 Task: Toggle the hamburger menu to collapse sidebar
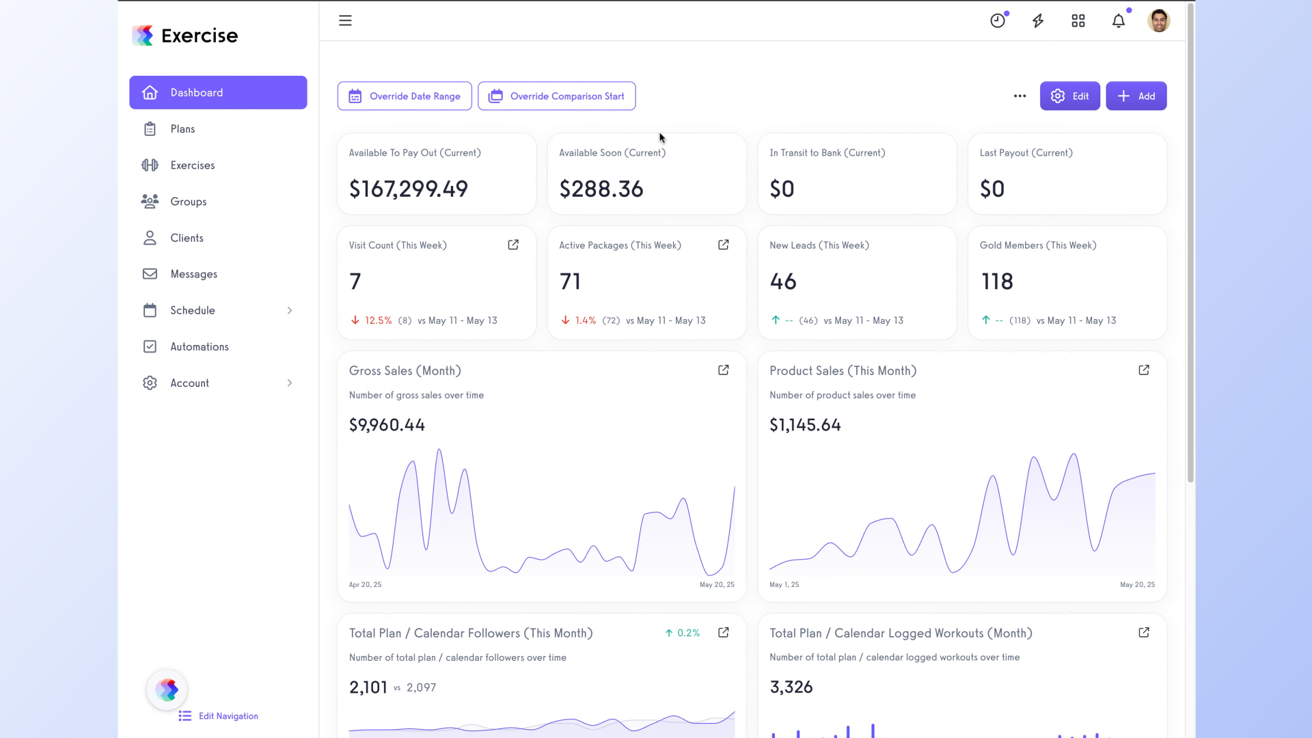(345, 20)
